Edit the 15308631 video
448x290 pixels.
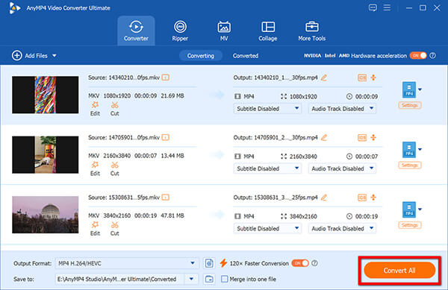[95, 228]
